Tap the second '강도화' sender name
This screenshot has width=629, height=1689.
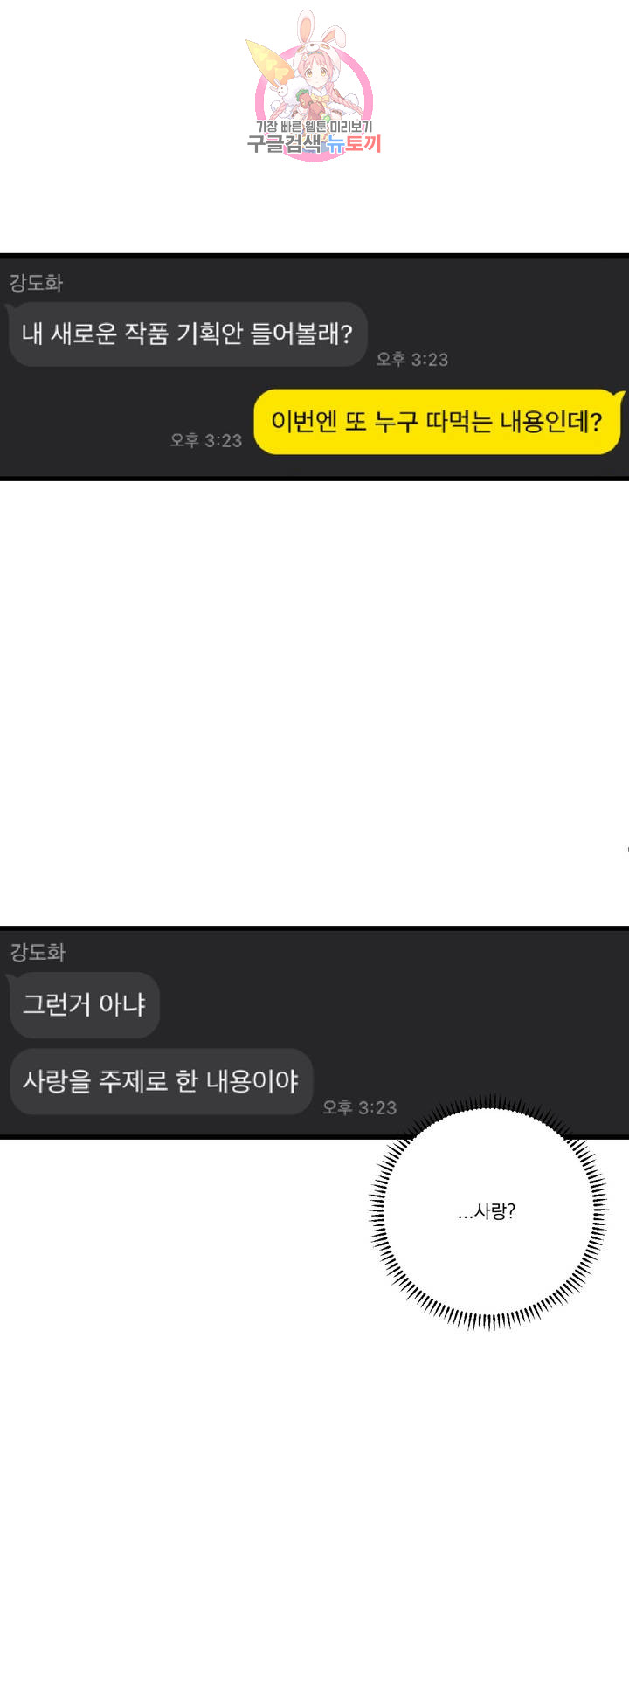coord(37,952)
